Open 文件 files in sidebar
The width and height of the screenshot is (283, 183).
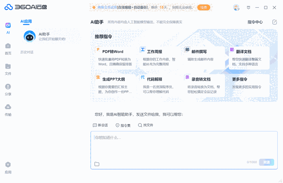tap(8, 69)
